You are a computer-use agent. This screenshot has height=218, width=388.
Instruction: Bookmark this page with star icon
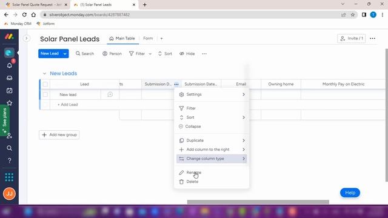[x=353, y=15]
